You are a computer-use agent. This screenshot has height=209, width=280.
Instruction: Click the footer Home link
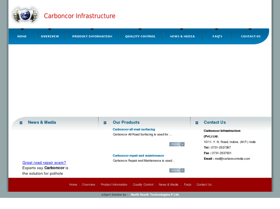(x=73, y=184)
